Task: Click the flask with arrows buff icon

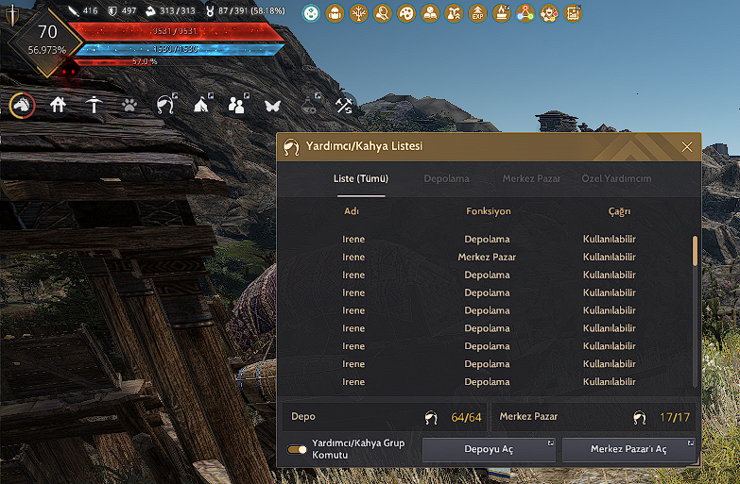Action: tap(454, 13)
